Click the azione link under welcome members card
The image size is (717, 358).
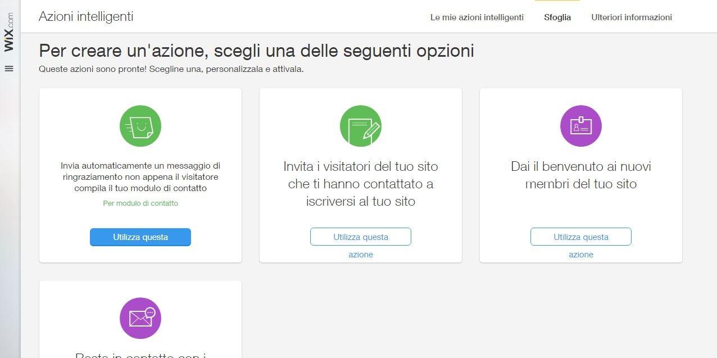(581, 255)
